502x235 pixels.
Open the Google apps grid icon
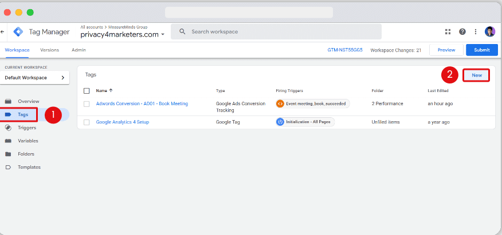pos(448,31)
